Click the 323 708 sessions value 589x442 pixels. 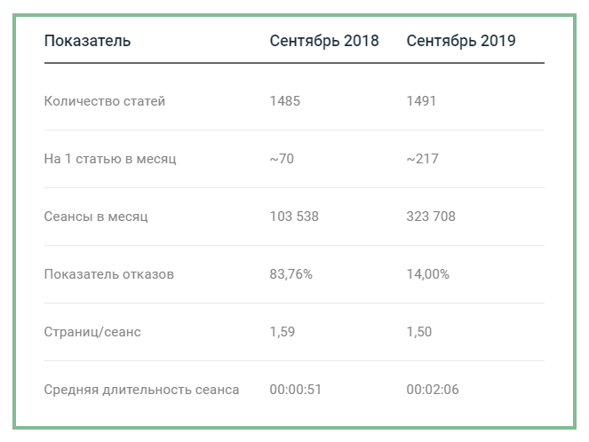pos(430,217)
